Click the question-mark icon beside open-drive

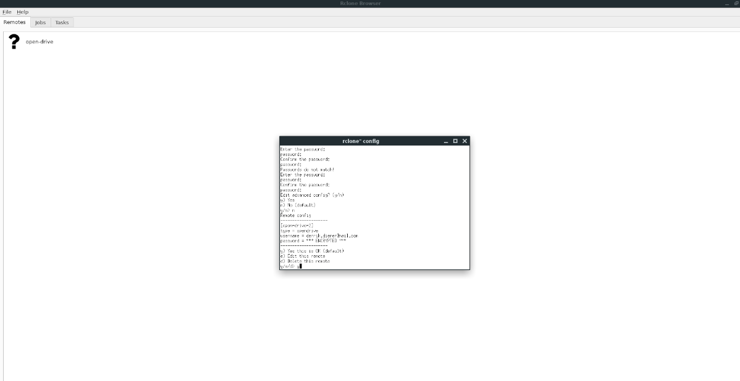[14, 42]
